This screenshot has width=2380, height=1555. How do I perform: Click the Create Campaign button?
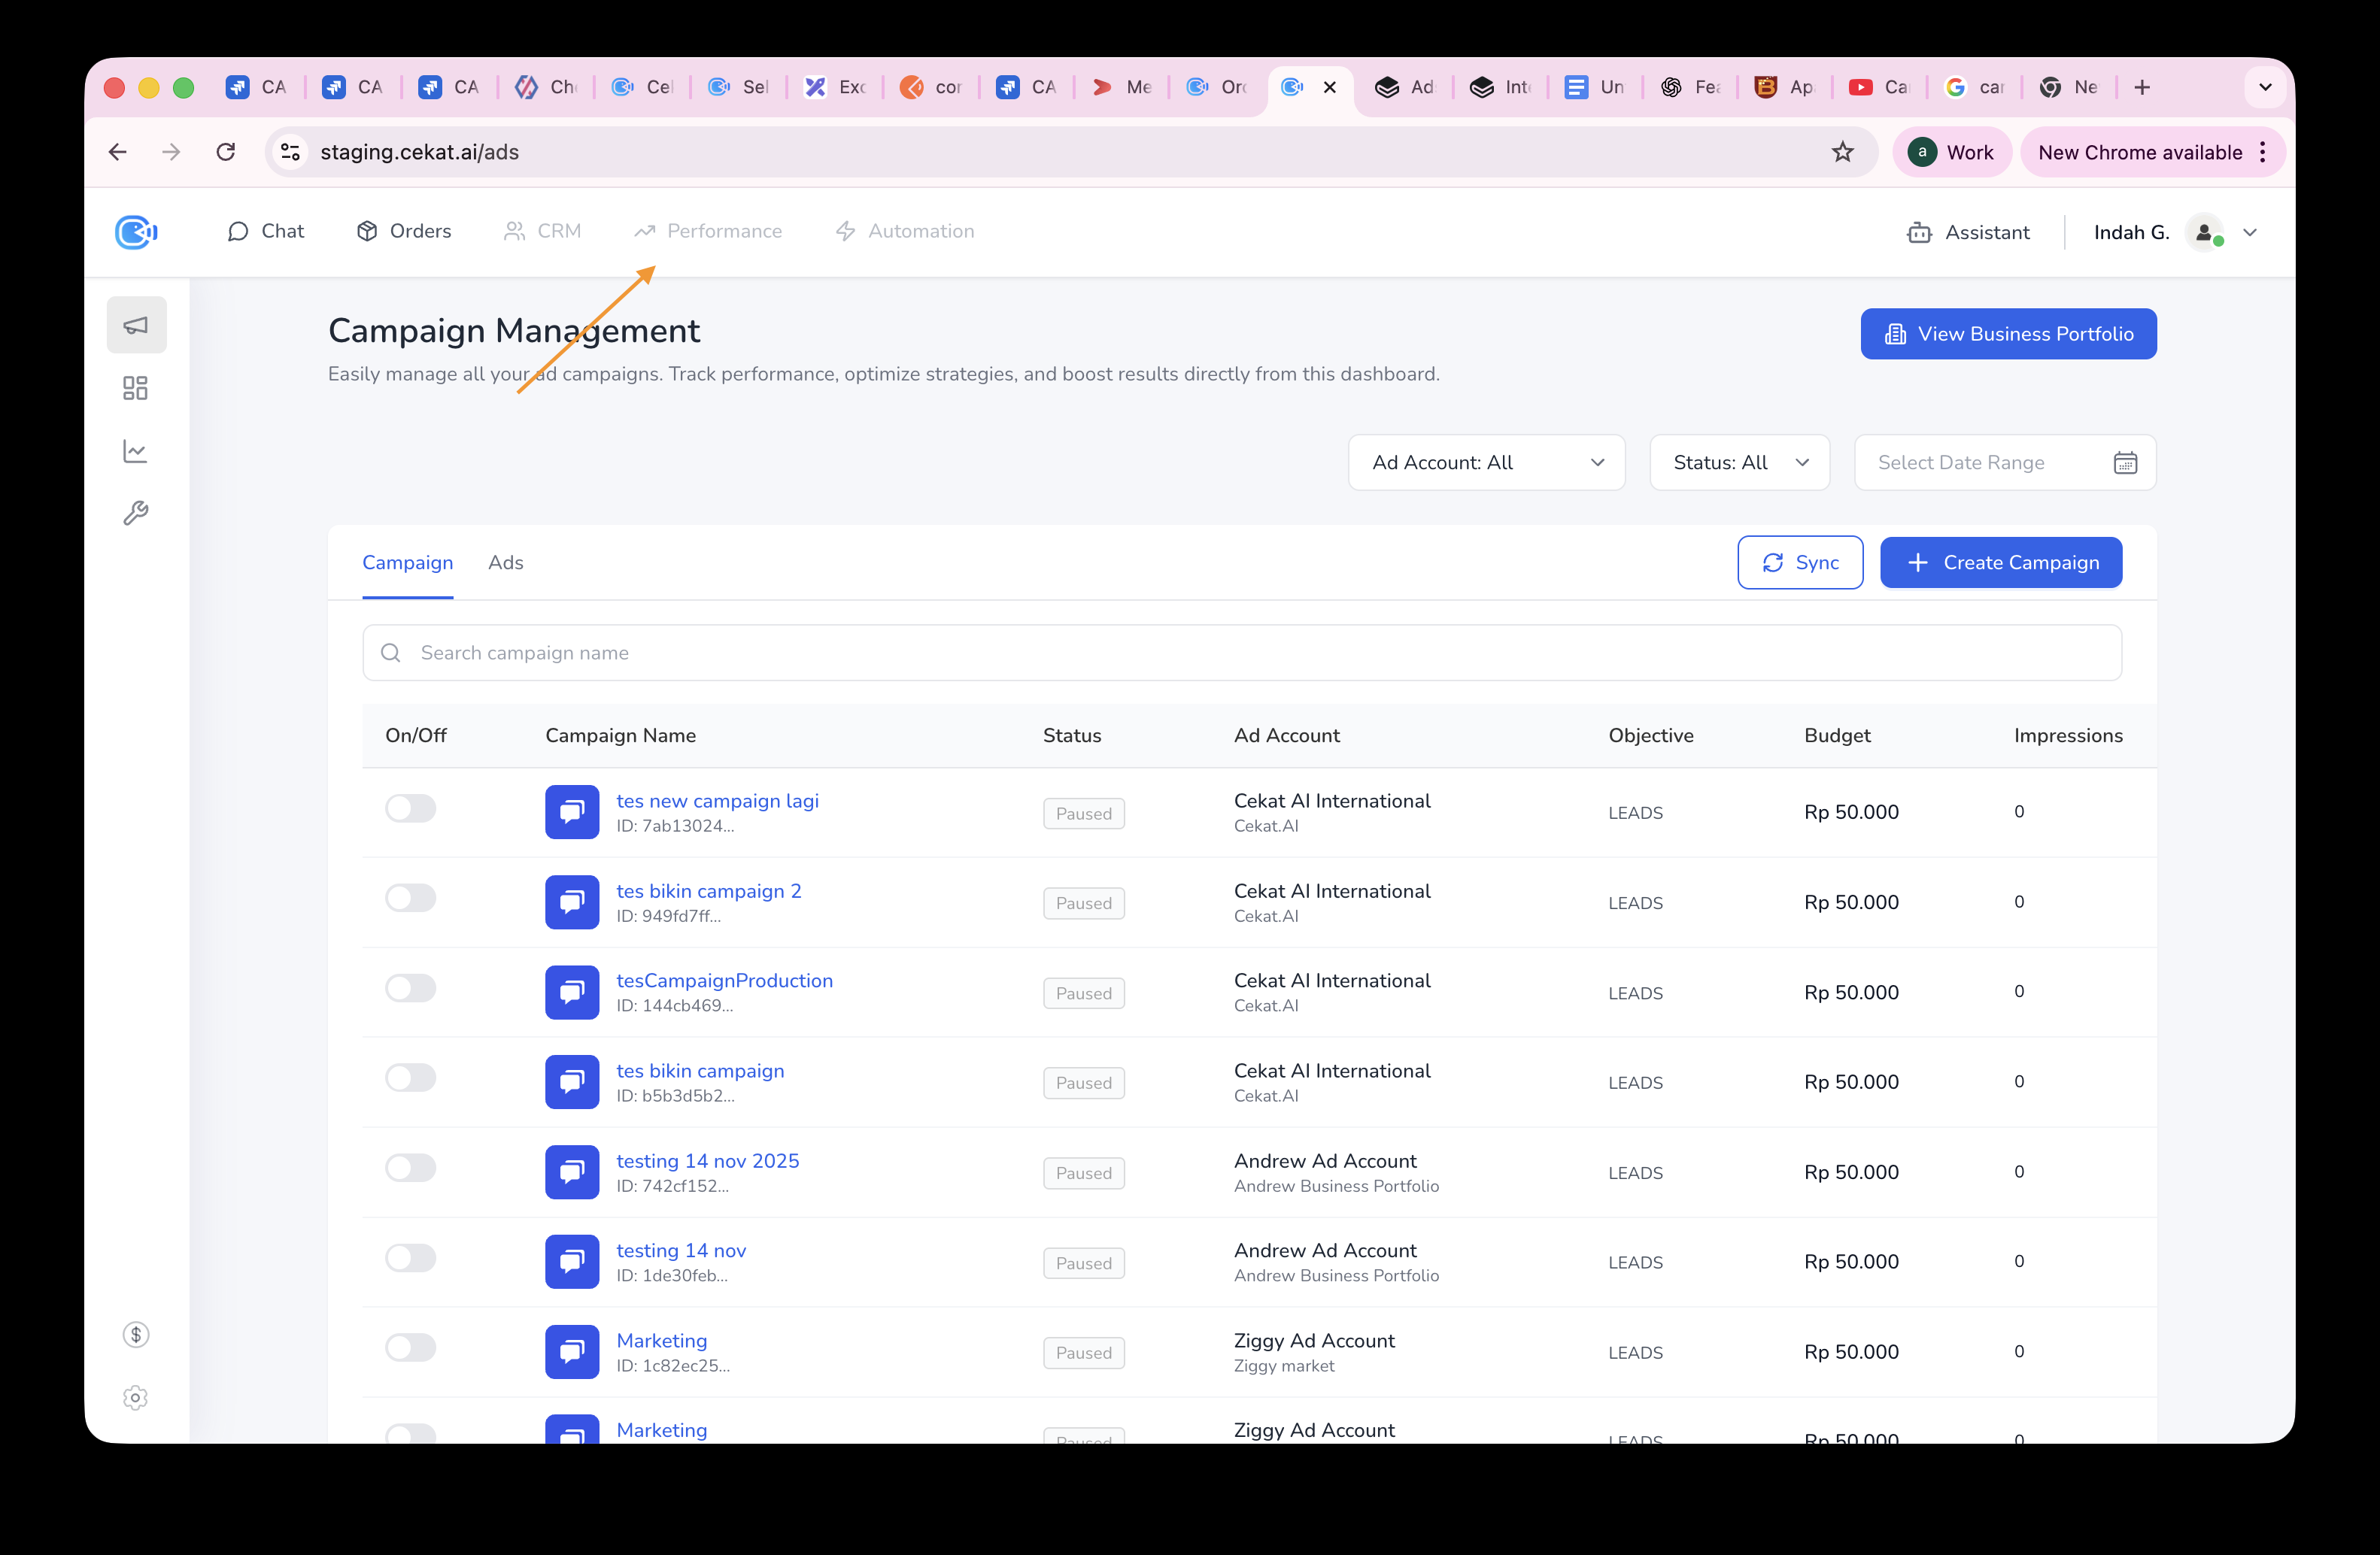pos(2000,562)
